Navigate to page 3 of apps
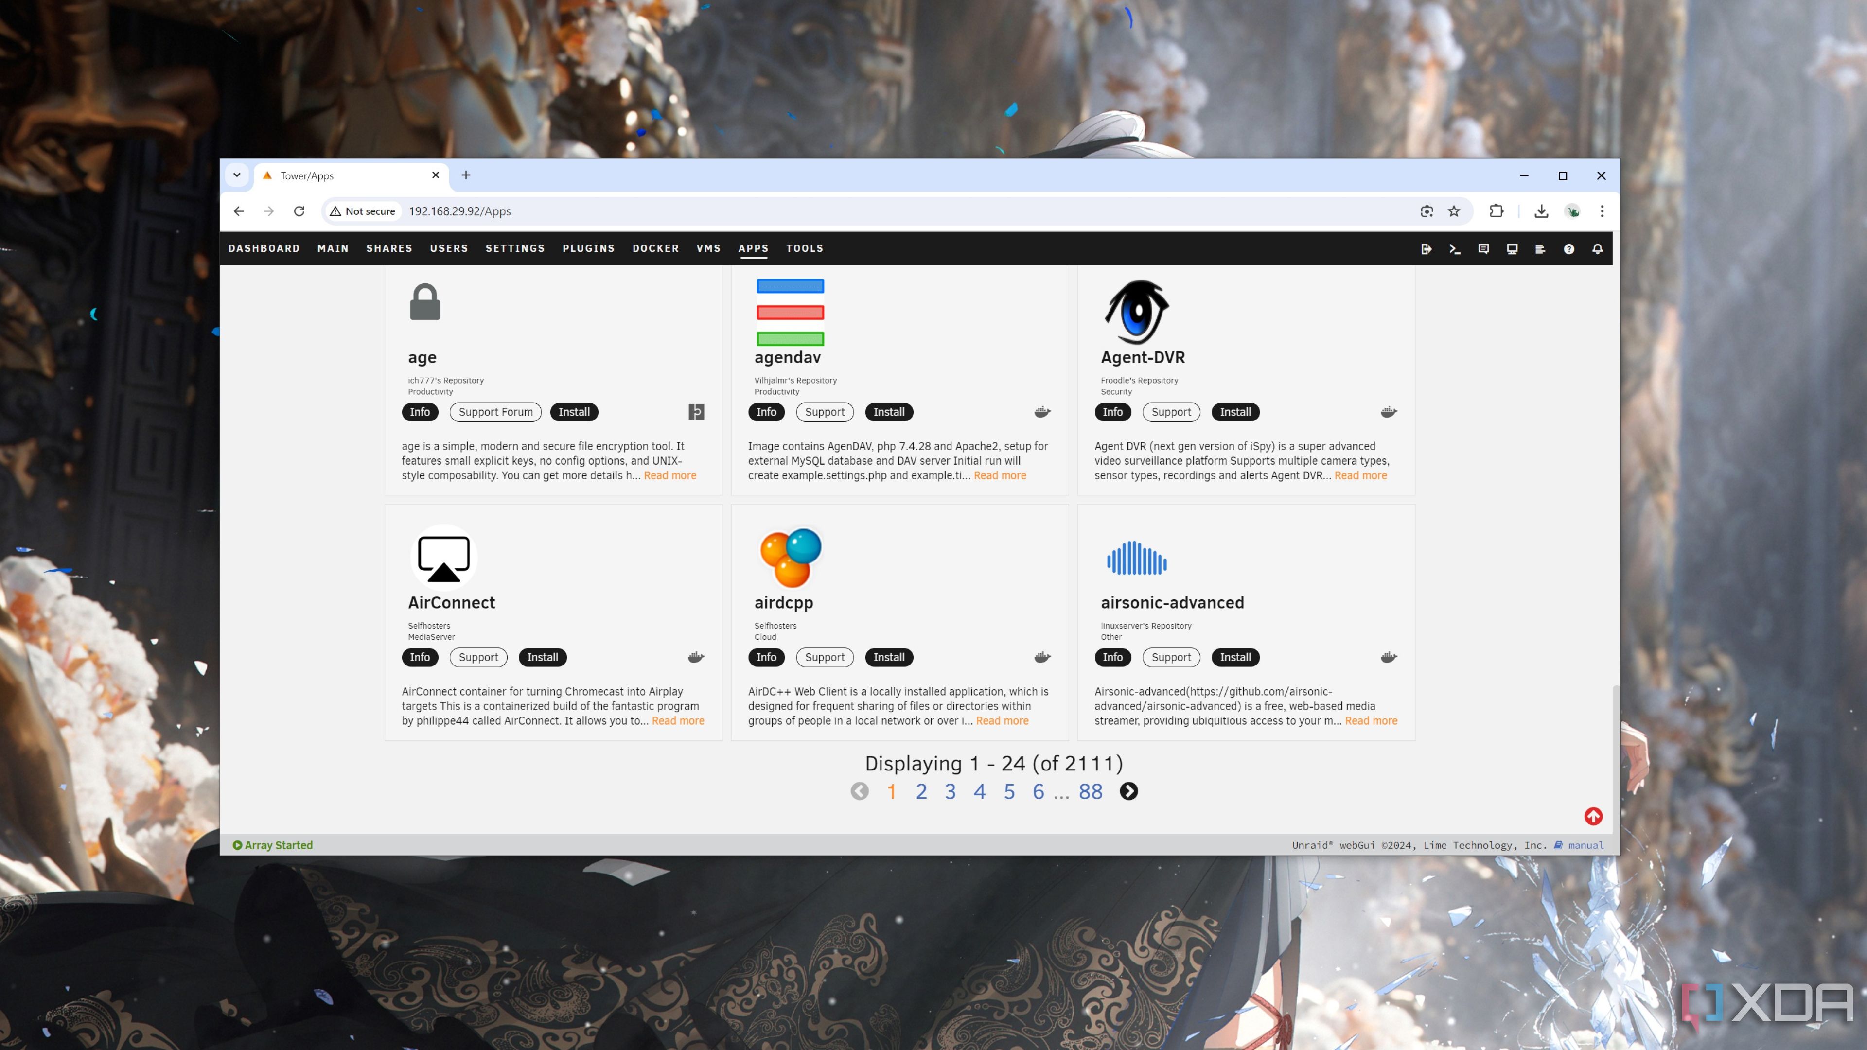The width and height of the screenshot is (1867, 1050). (950, 791)
